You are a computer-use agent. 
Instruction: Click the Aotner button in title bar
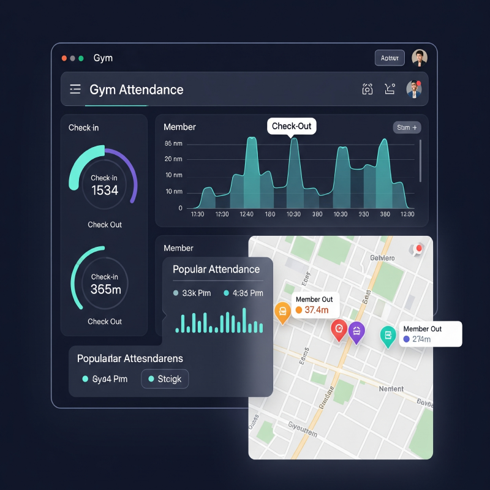[390, 58]
